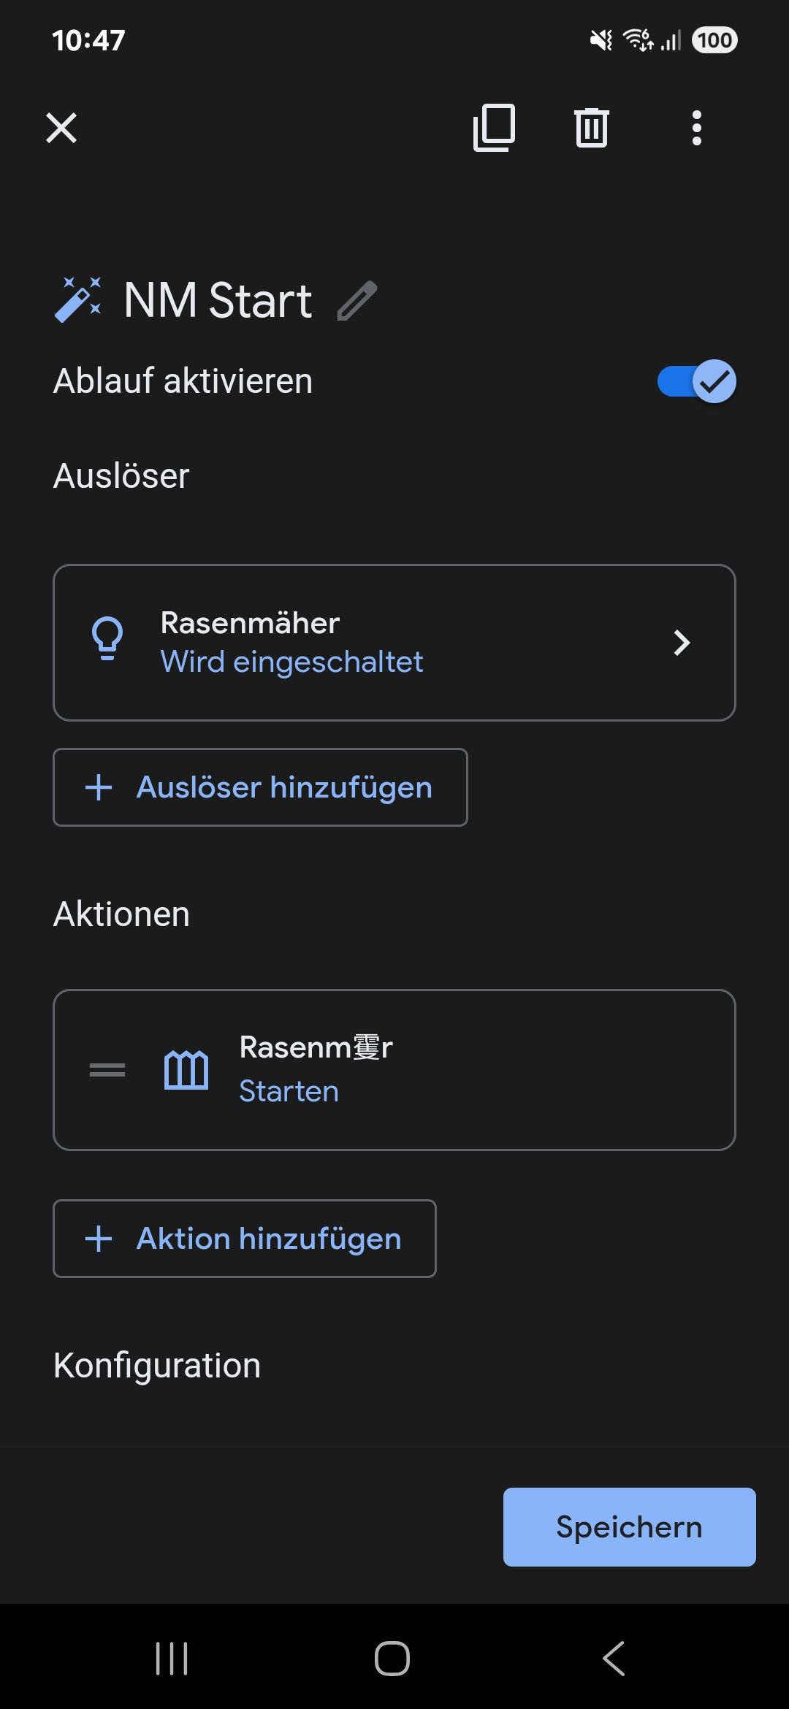Tap the lightbulb trigger icon
The height and width of the screenshot is (1709, 789).
[107, 639]
